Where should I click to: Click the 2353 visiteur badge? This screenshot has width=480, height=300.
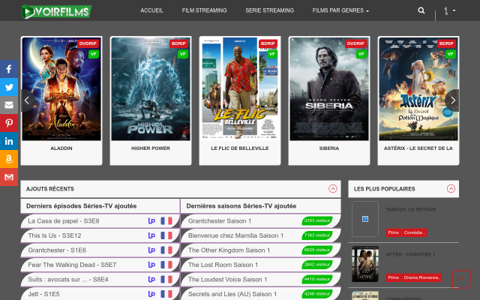point(317,220)
